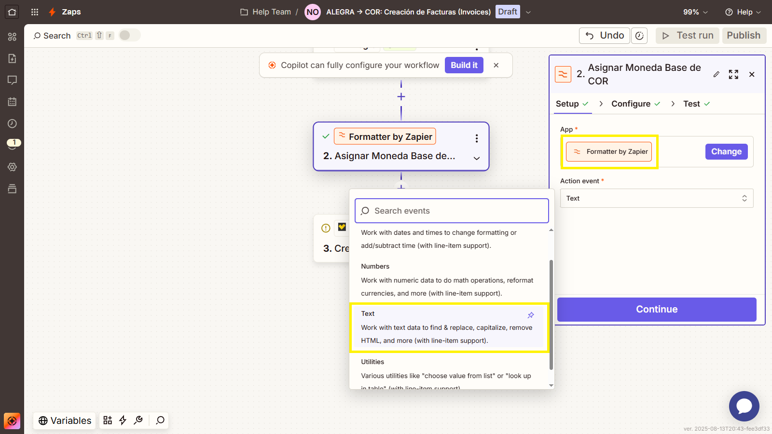Click the magnifier icon in bottom toolbar
The image size is (772, 434).
coord(160,420)
